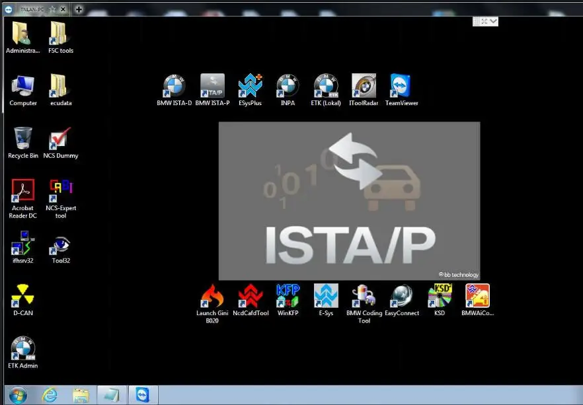Launch the ETK Admin icon
Viewport: 583px width, 405px height.
tap(22, 353)
